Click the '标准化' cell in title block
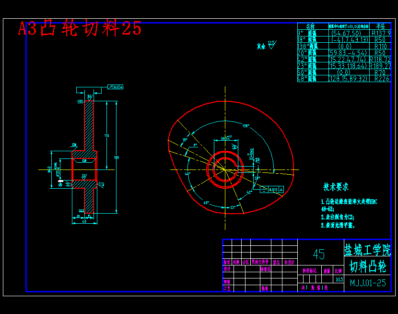 tap(266, 269)
